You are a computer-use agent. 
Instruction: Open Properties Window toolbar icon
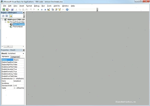(x=56, y=10)
